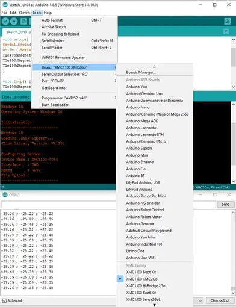
Task: Launch WiFi101 Firmware Updater
Action: coord(74,57)
